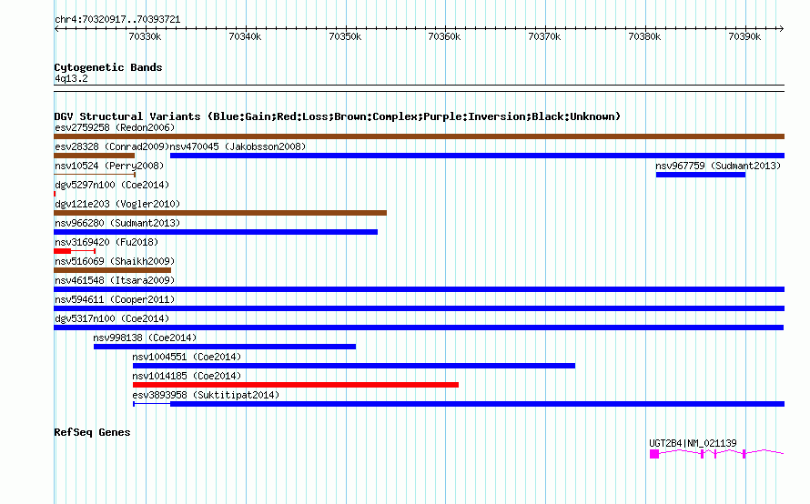Screen dimensions: 810x504
Task: Click the ruler's left arrow end
Action: (x=56, y=28)
